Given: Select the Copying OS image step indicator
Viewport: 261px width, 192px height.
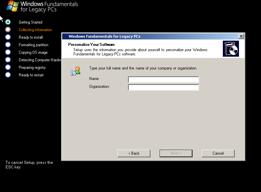Looking at the screenshot, I should 8,52.
